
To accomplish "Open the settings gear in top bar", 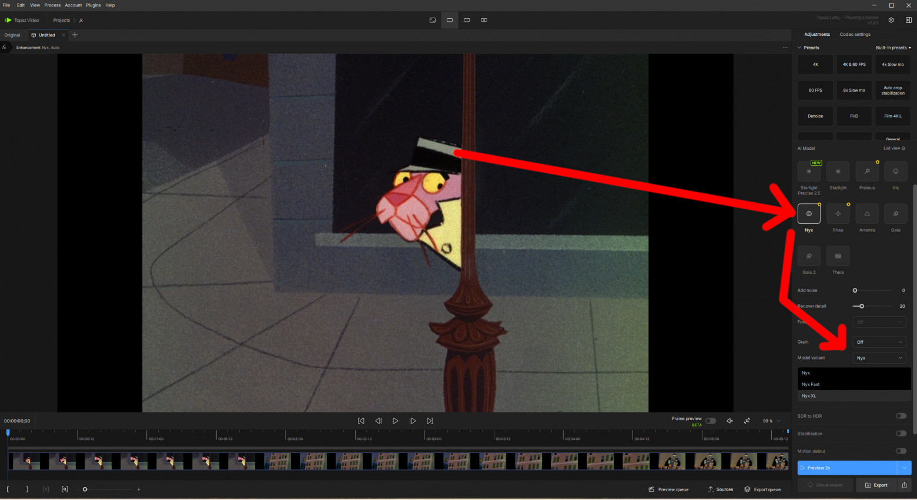I will [x=891, y=20].
